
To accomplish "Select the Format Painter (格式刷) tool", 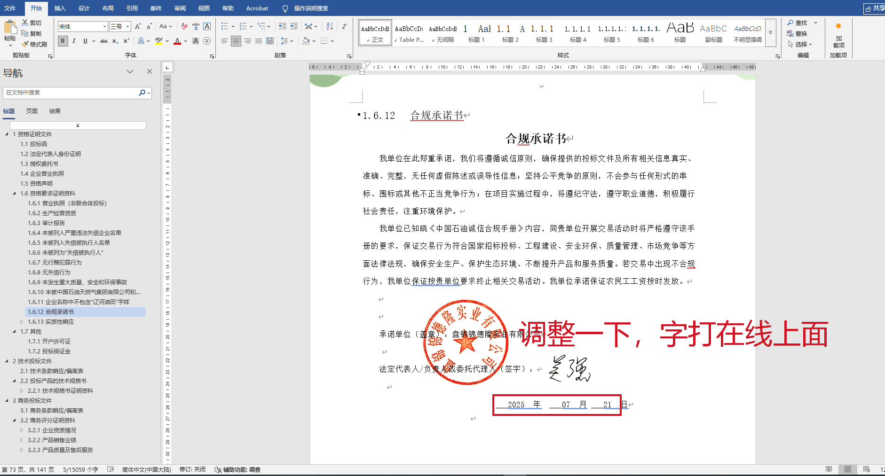I will tap(34, 44).
